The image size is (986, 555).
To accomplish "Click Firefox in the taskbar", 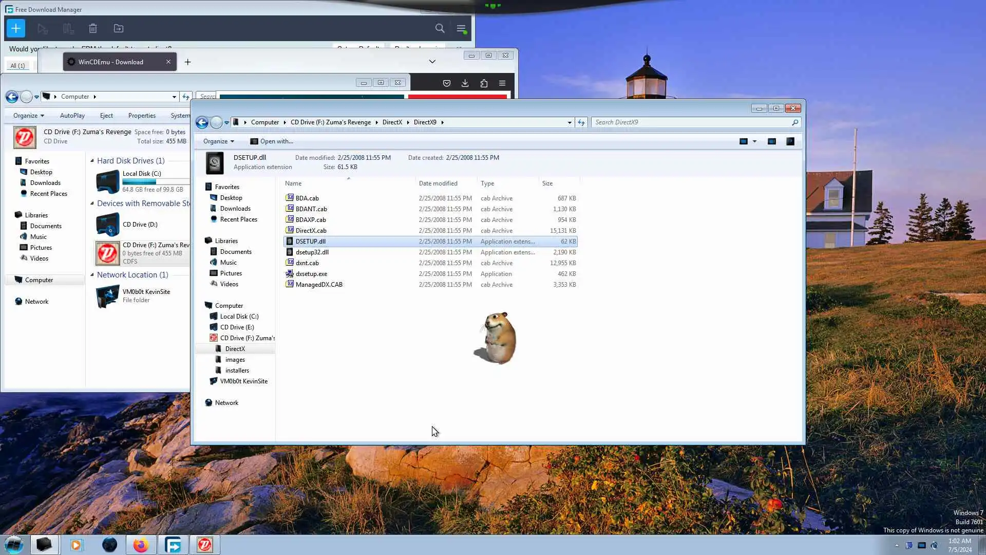I will [x=141, y=545].
